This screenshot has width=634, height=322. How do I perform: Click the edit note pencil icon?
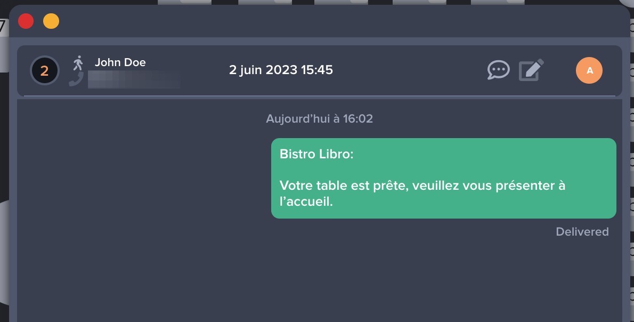(531, 70)
